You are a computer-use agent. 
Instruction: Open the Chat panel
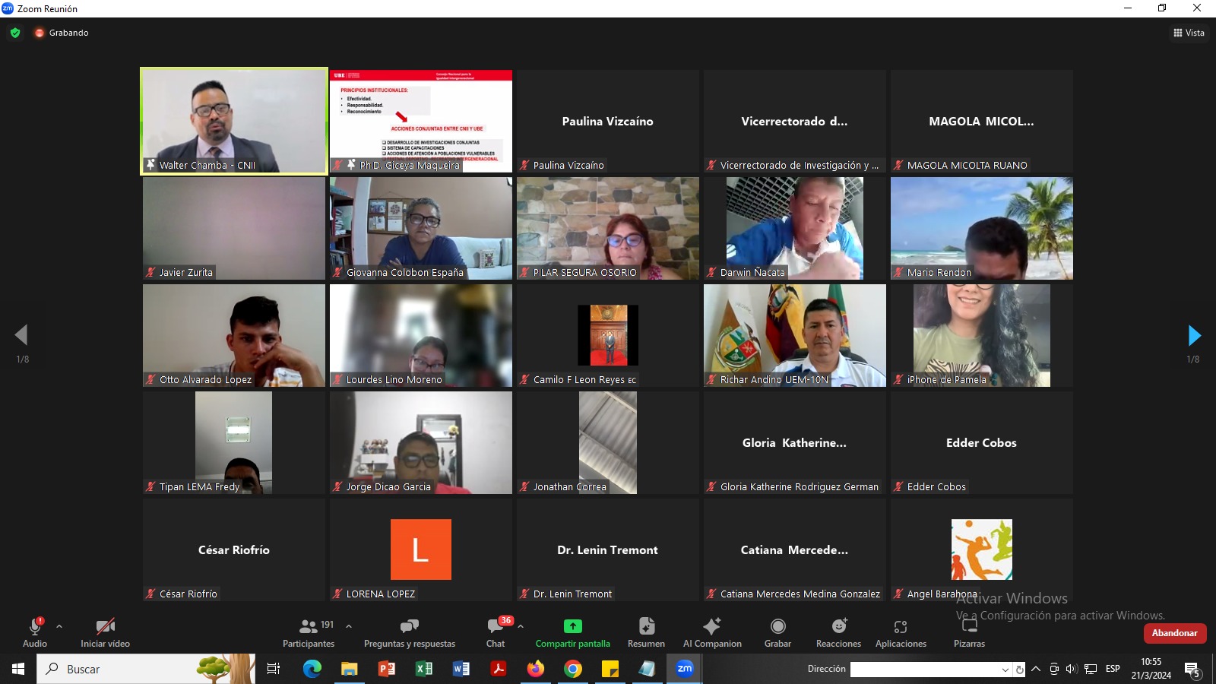[496, 632]
